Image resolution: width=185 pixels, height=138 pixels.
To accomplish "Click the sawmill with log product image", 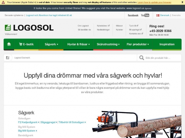I will pos(137,124).
